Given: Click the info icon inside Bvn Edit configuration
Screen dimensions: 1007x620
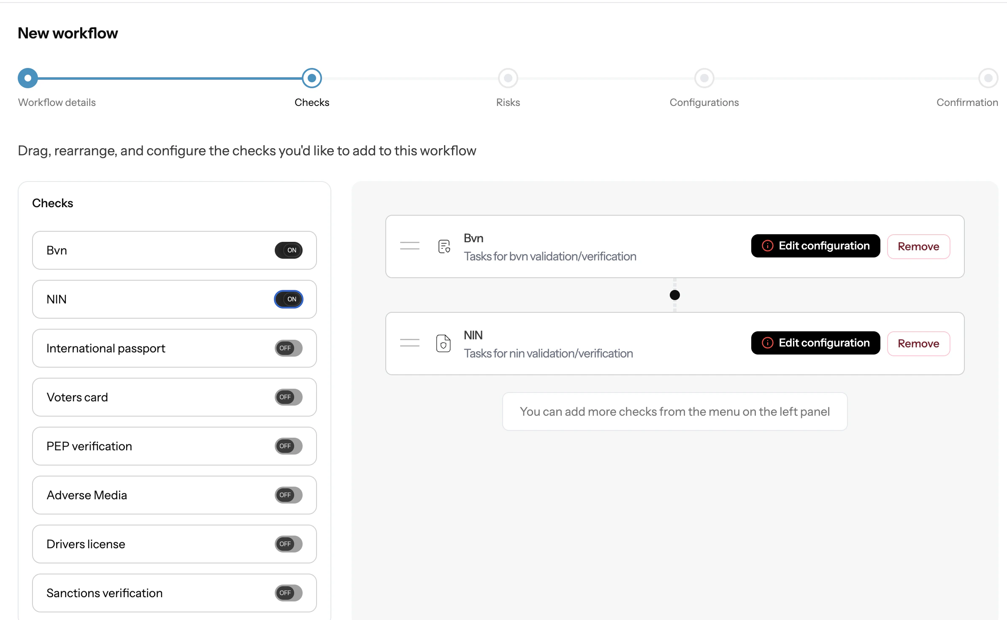Looking at the screenshot, I should click(767, 246).
